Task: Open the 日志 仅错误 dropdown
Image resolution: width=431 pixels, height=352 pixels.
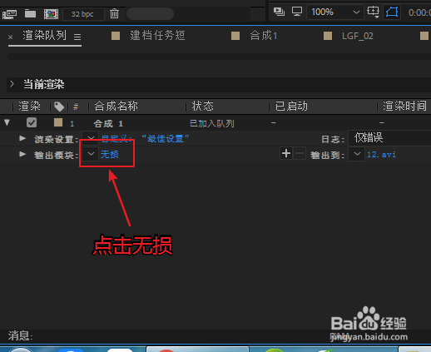Action: pyautogui.click(x=389, y=138)
